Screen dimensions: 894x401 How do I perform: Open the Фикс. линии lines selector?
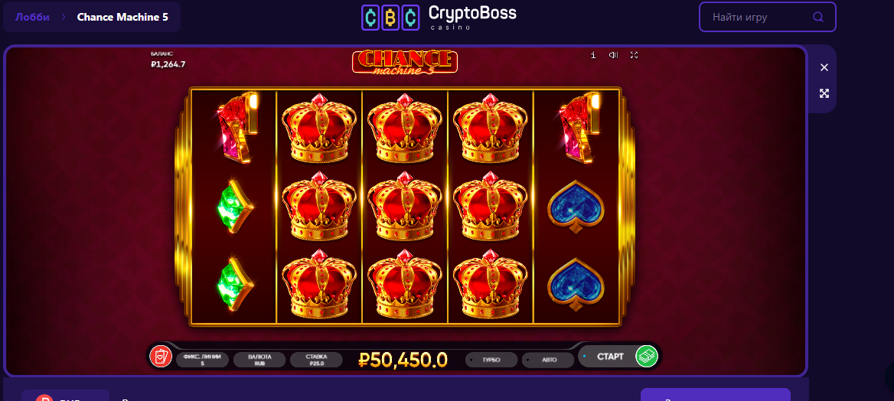coord(202,360)
